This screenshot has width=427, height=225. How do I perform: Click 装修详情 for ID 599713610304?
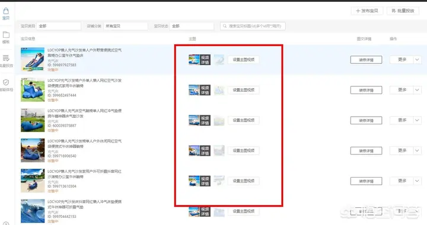pyautogui.click(x=367, y=181)
